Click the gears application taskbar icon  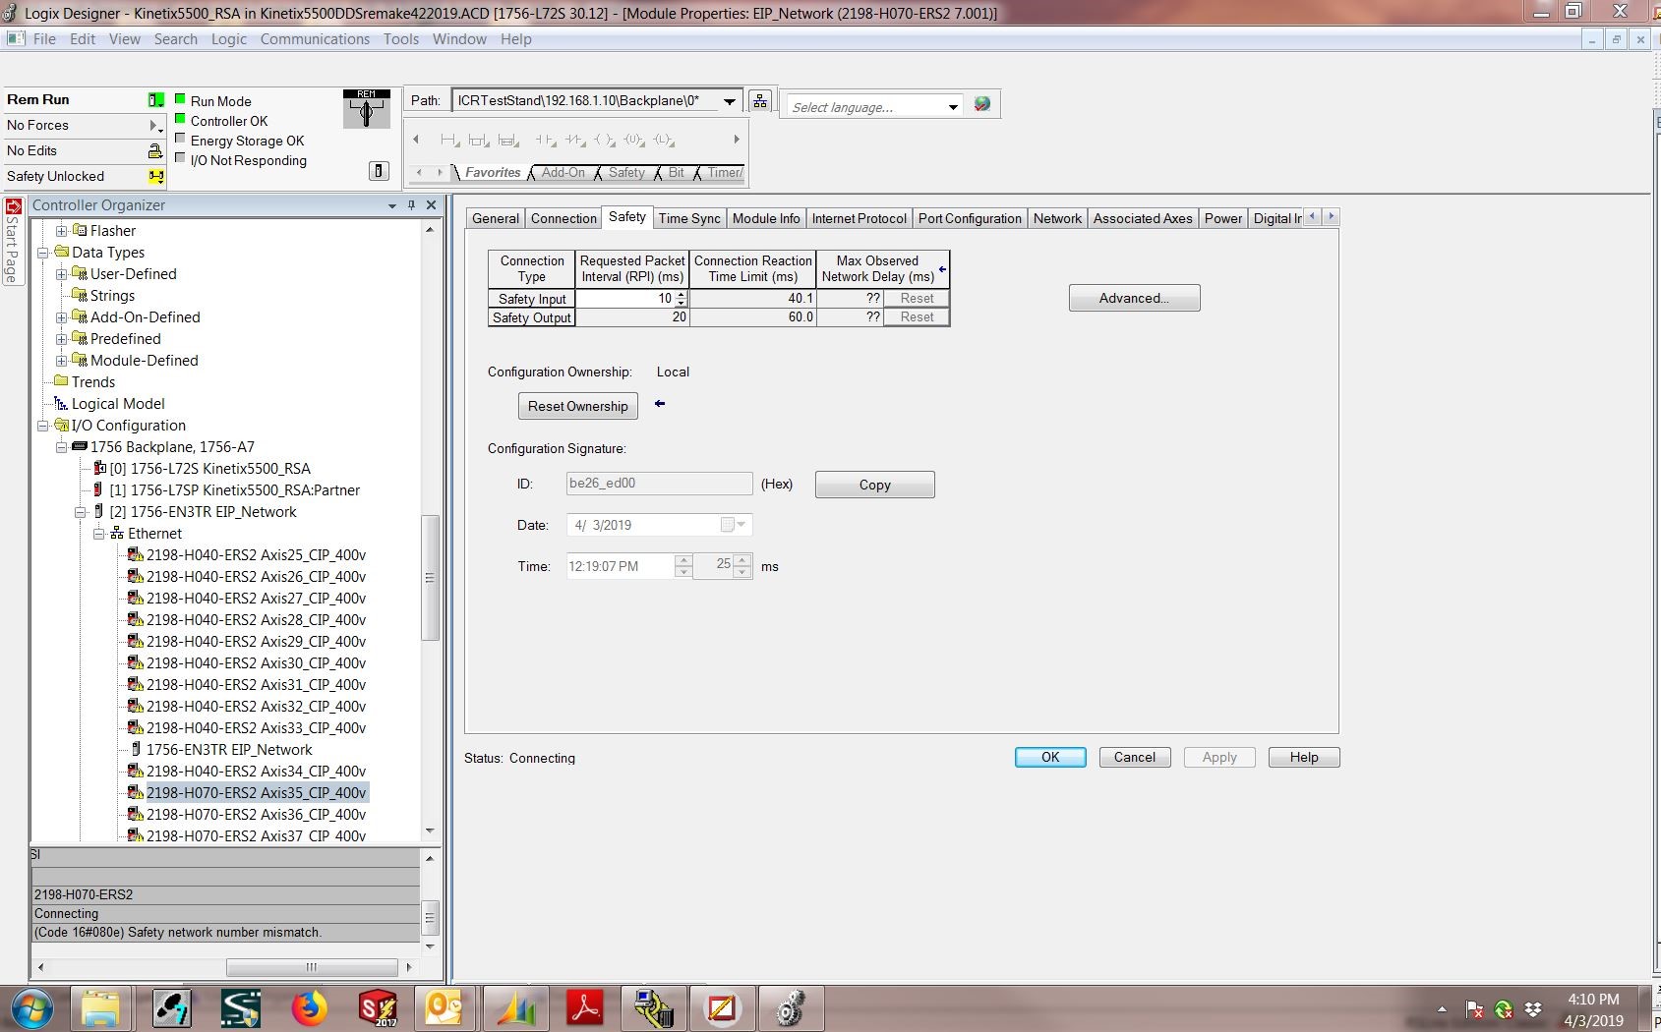tap(792, 1008)
